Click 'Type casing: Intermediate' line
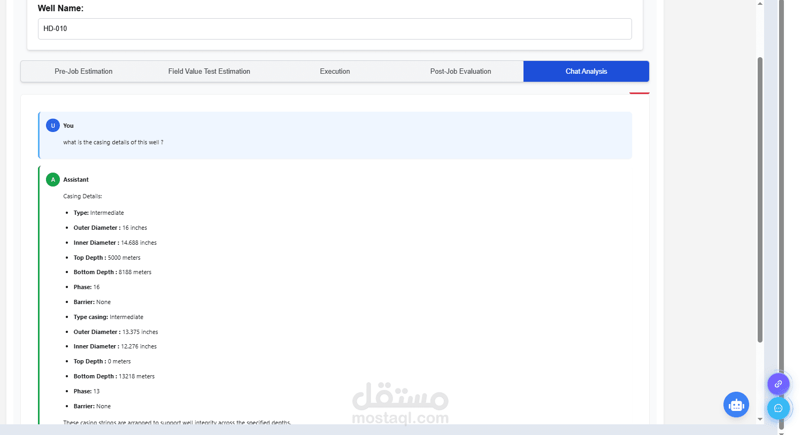801x435 pixels. [x=109, y=317]
